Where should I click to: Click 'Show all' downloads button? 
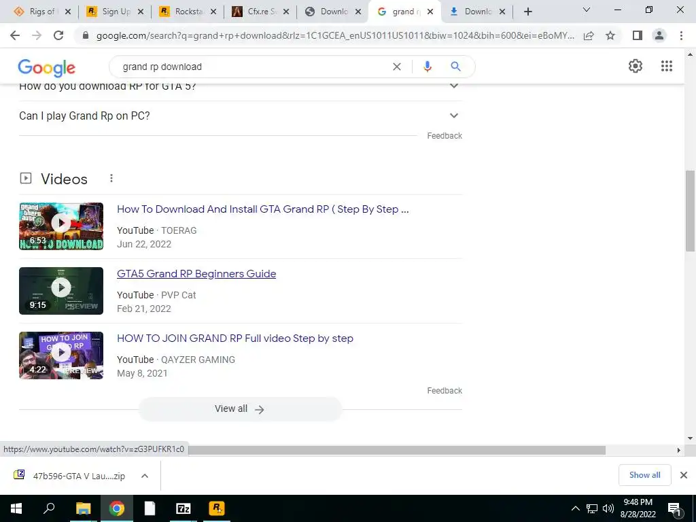point(644,475)
